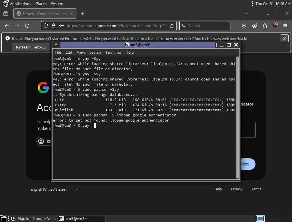List all Firefox tabs with the chevron
The height and width of the screenshot is (222, 292).
click(246, 13)
